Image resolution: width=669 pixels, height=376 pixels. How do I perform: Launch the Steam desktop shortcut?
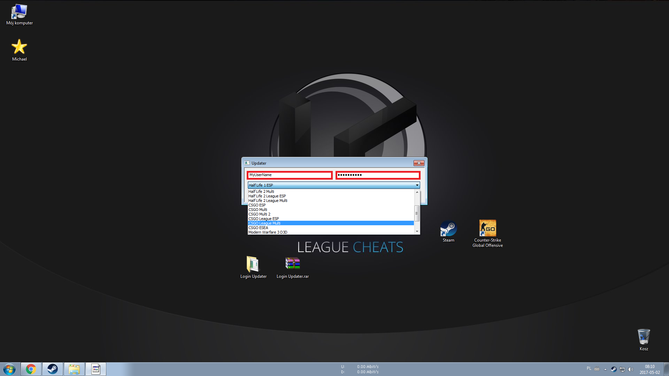click(x=448, y=231)
